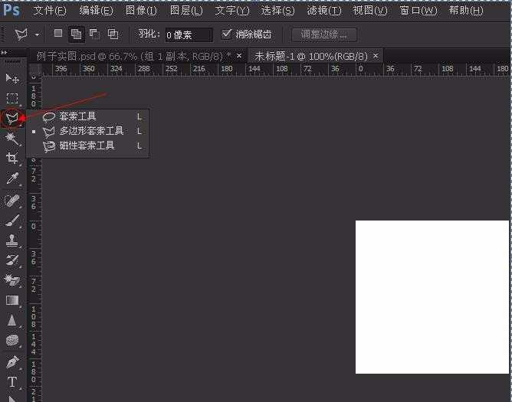Expand the toolbox panel double-arrow
Screen dimensions: 512x402
5,53
